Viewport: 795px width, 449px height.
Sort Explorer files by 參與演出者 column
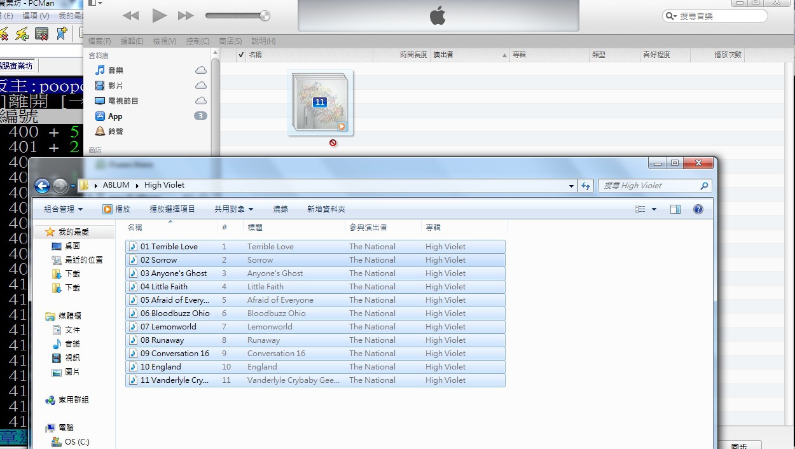pos(384,227)
